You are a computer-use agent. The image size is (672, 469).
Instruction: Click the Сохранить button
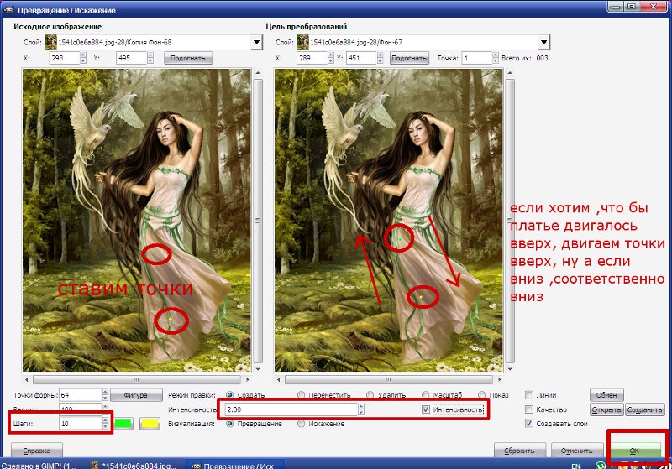click(x=644, y=409)
